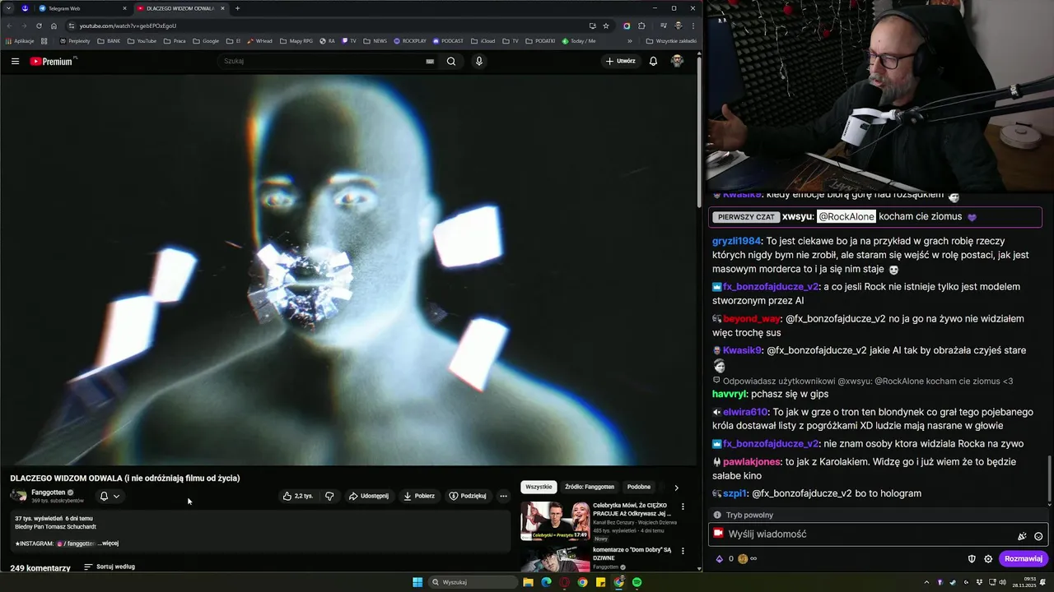1054x592 pixels.
Task: Open the ROCKPLAY bookmark
Action: click(411, 40)
